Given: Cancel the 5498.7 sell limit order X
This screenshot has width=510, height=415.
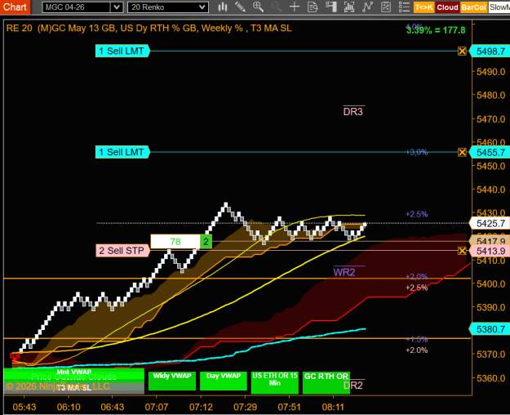Looking at the screenshot, I should 462,51.
